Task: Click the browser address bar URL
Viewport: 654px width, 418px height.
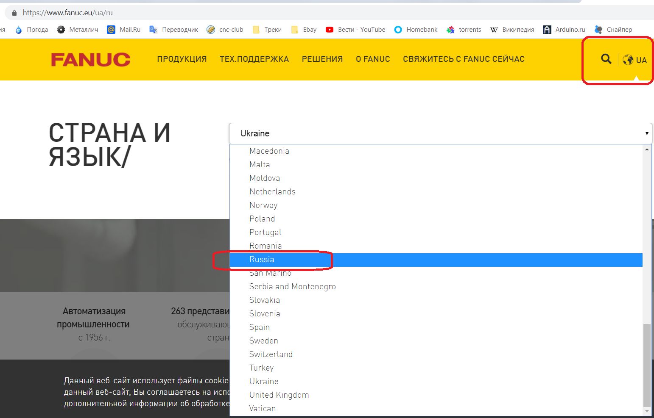Action: pos(68,13)
